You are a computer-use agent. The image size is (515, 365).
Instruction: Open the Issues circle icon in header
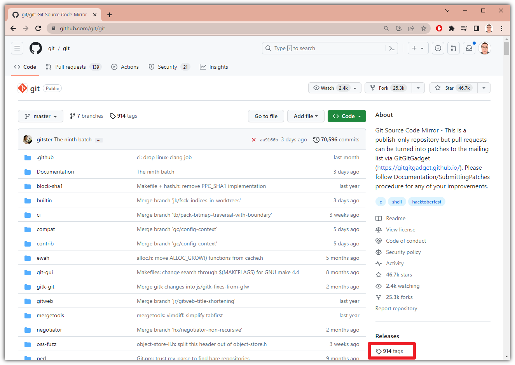[x=438, y=48]
